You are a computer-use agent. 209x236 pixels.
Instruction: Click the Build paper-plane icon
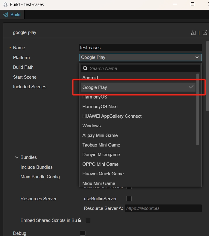pos(6,15)
